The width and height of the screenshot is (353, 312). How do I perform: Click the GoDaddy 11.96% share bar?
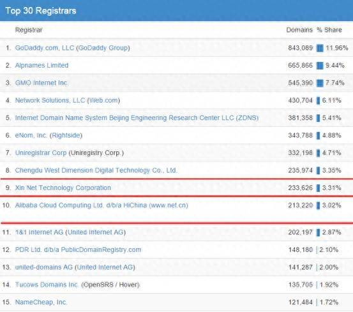320,48
